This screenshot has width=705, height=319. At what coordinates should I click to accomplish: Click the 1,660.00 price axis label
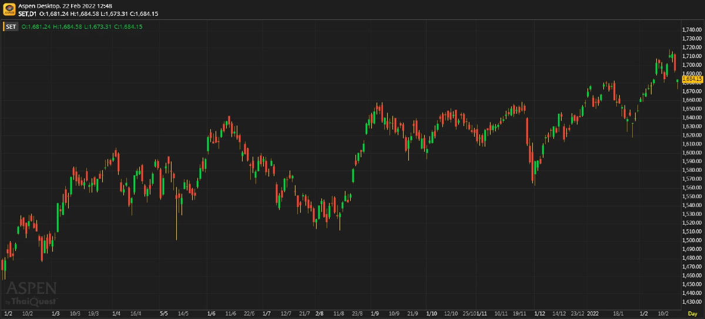(x=693, y=100)
